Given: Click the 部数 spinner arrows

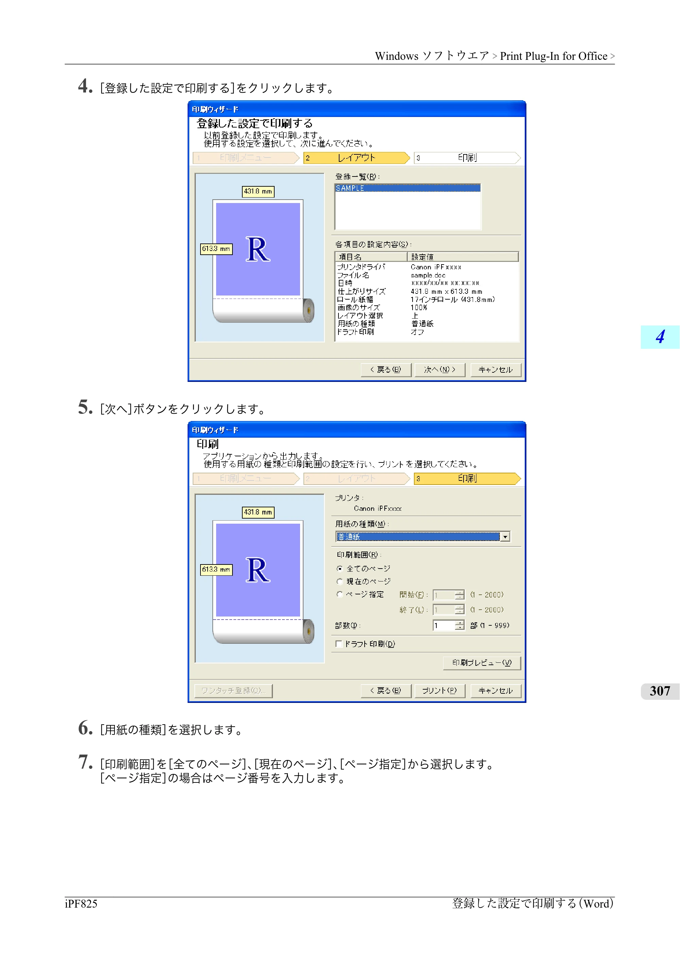Looking at the screenshot, I should (460, 626).
